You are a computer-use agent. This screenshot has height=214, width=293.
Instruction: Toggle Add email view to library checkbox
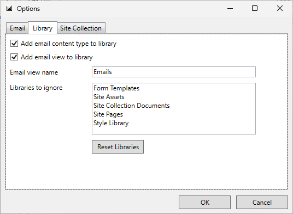pyautogui.click(x=14, y=57)
